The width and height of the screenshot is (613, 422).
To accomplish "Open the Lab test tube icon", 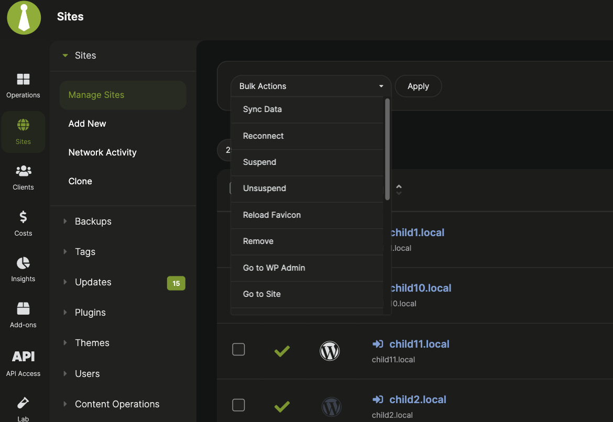I will click(x=23, y=403).
